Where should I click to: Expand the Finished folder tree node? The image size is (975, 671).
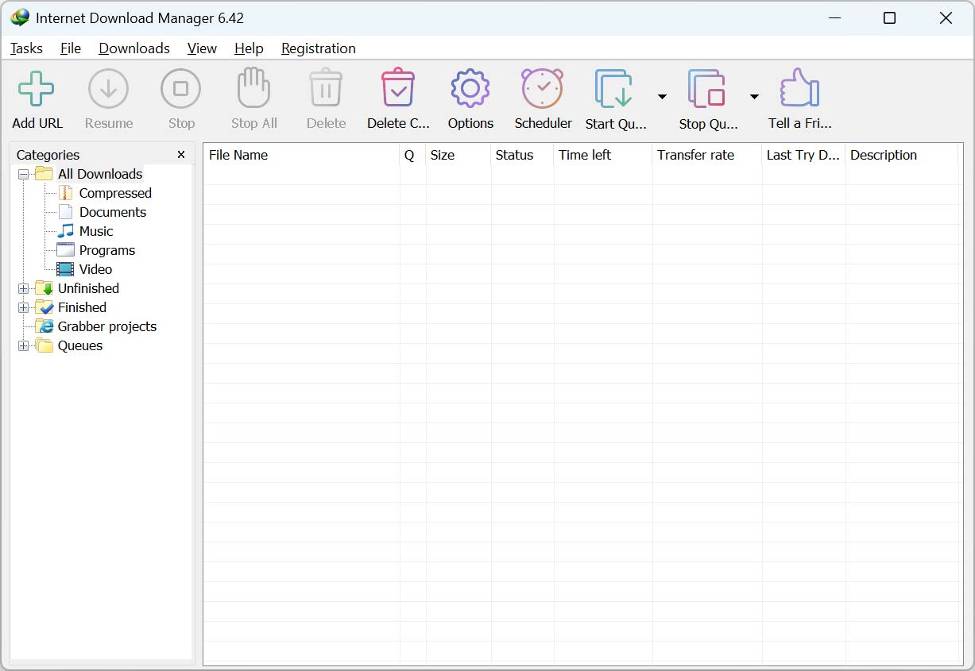click(23, 308)
